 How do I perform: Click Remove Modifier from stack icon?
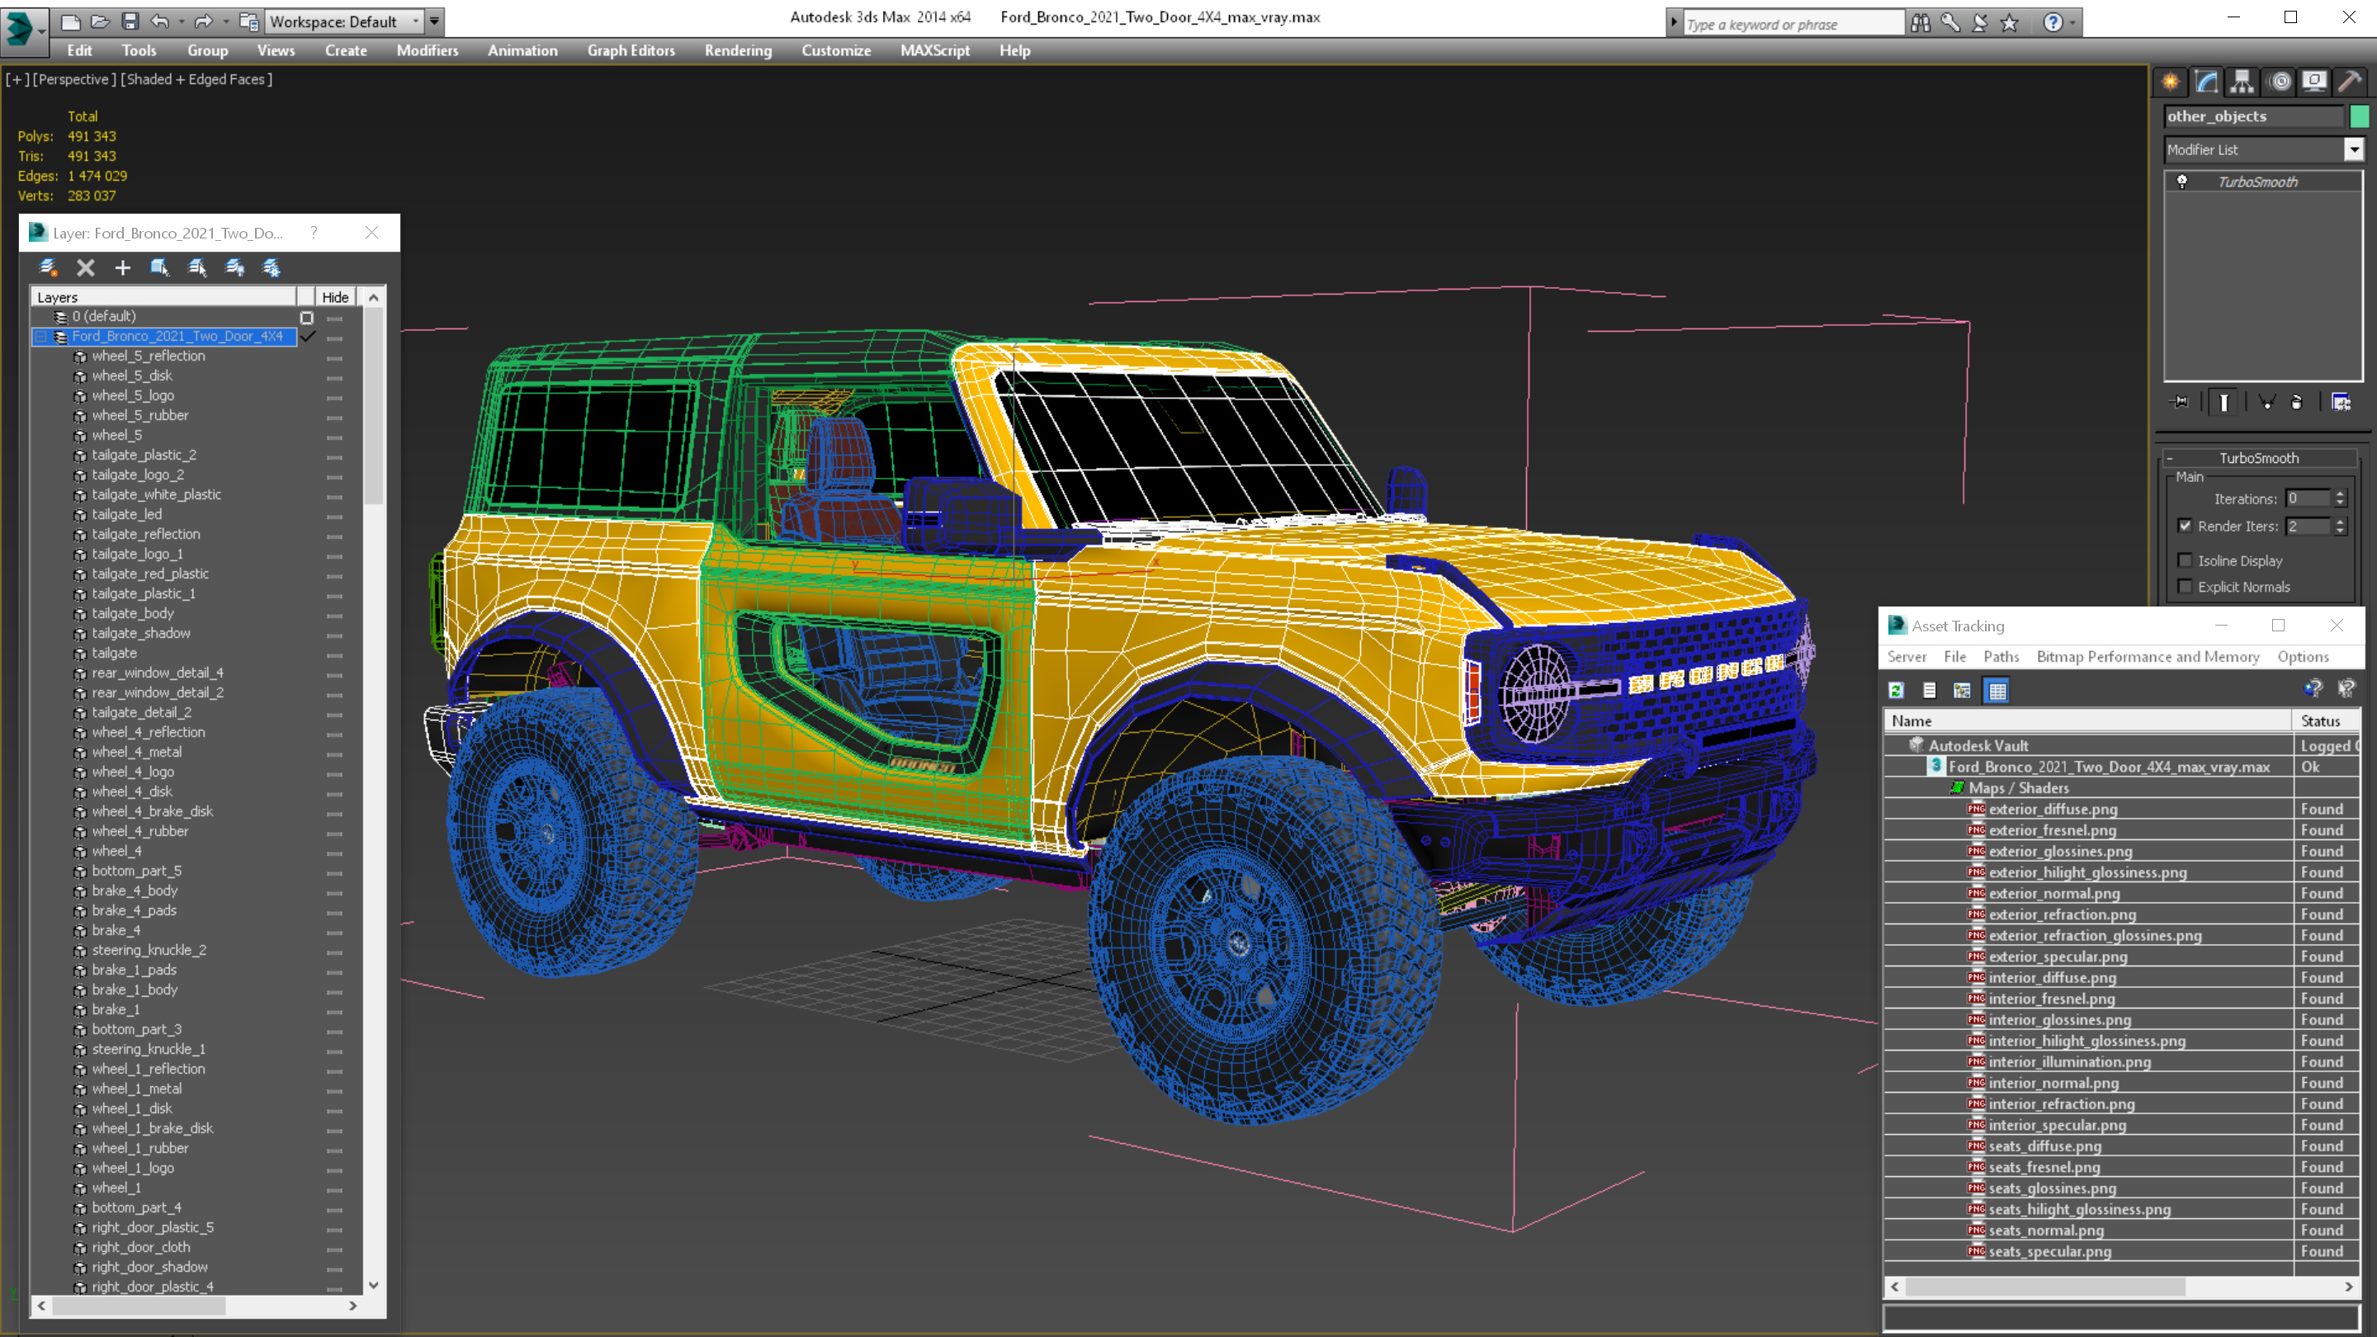pyautogui.click(x=2297, y=402)
